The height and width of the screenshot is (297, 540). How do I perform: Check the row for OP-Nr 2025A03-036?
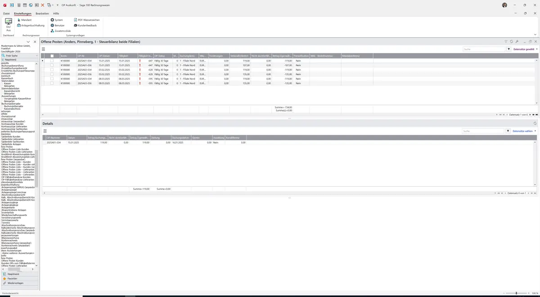[x=52, y=83]
